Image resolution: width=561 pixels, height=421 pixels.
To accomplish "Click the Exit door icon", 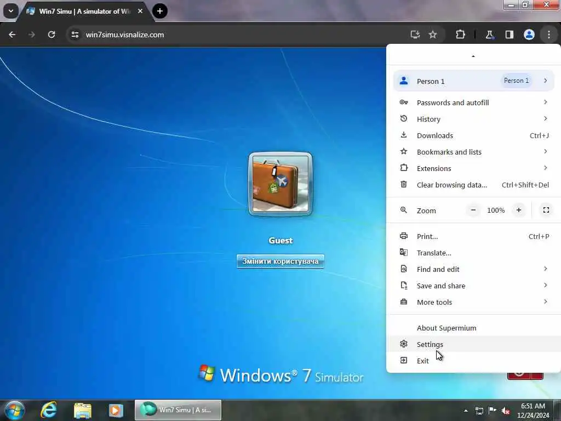I will [x=404, y=361].
